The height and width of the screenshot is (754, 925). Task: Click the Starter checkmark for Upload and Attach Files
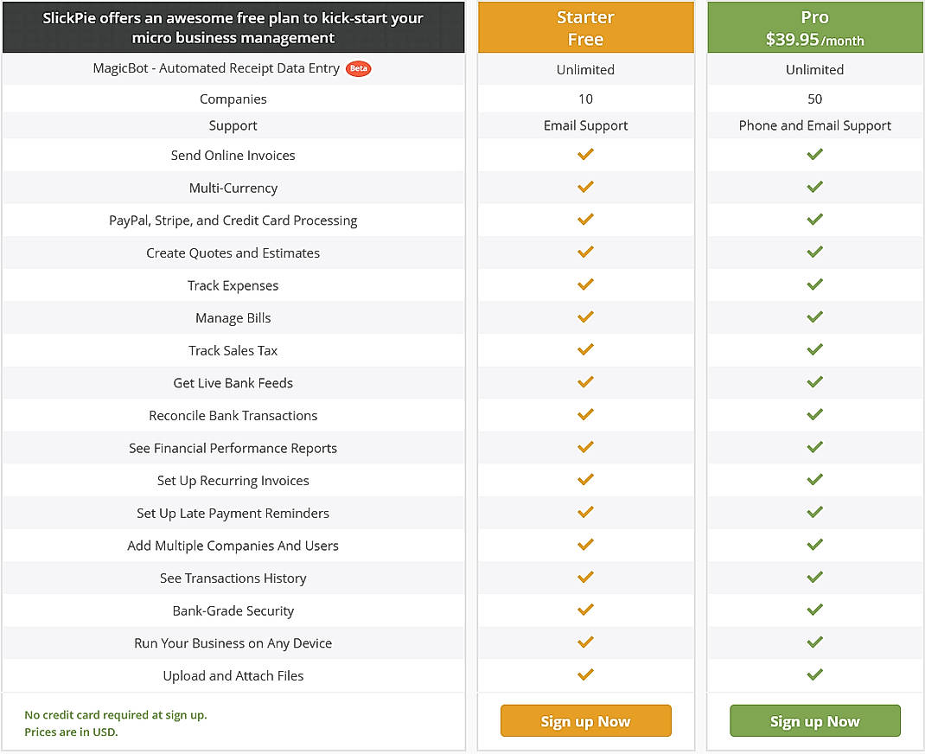point(585,675)
